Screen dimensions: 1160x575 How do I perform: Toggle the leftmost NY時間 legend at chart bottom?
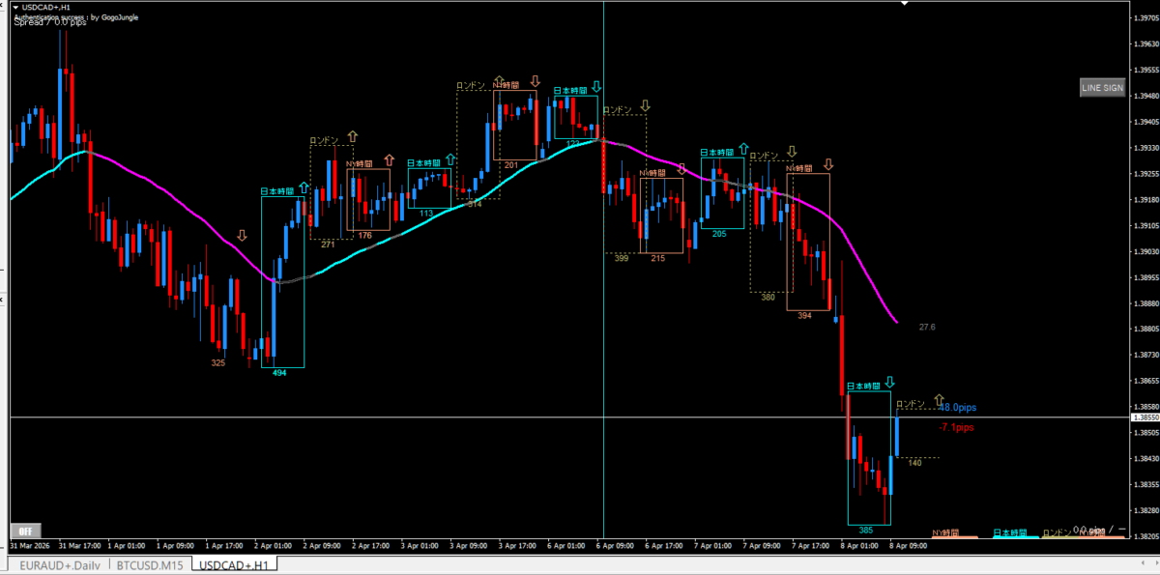pyautogui.click(x=944, y=532)
